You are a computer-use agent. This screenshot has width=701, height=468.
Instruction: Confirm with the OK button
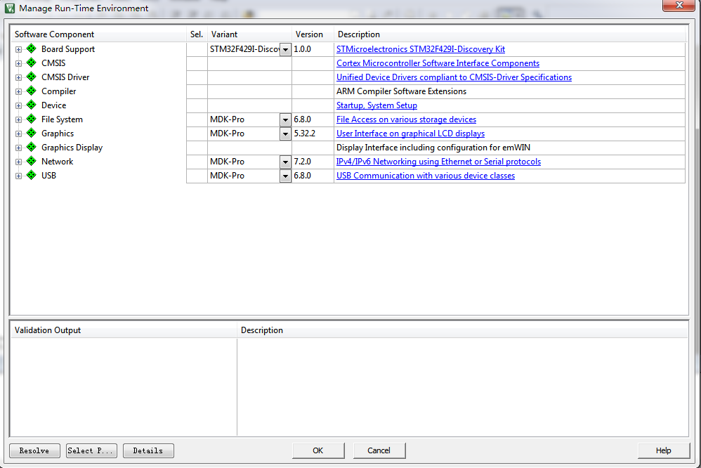pyautogui.click(x=318, y=450)
